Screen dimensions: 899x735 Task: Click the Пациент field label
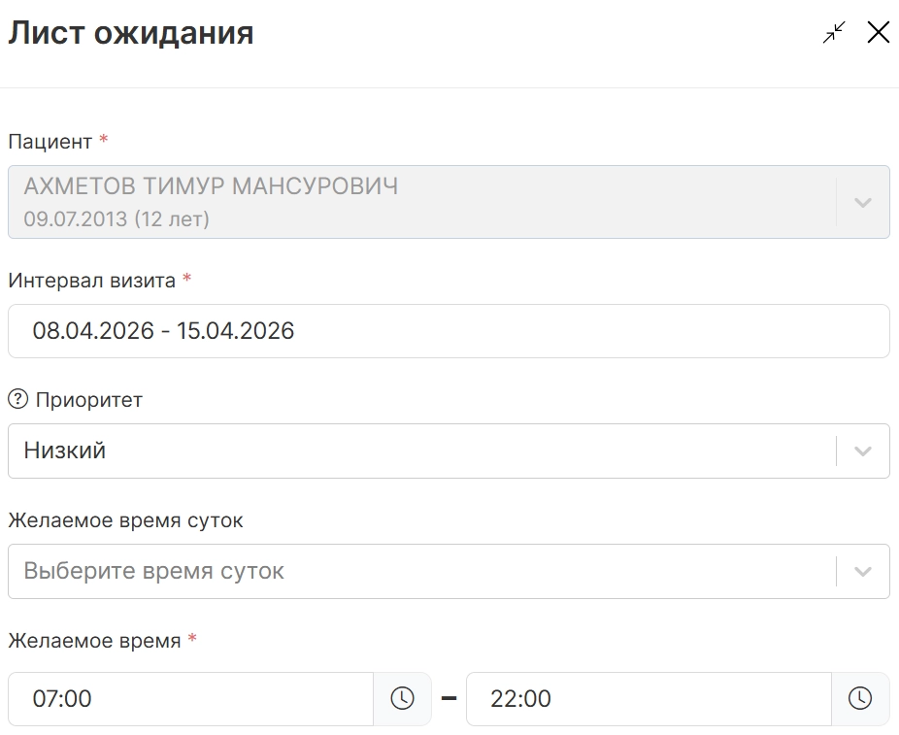50,142
